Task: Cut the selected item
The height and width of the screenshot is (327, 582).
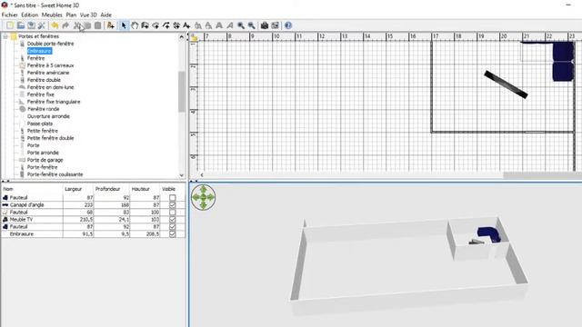Action: [76, 25]
